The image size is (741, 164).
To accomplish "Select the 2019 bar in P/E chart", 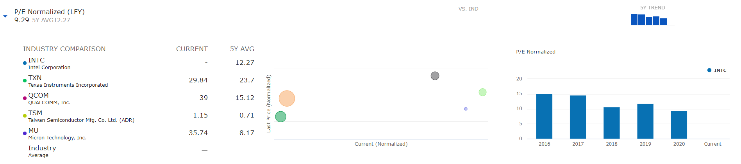I will pos(645,121).
